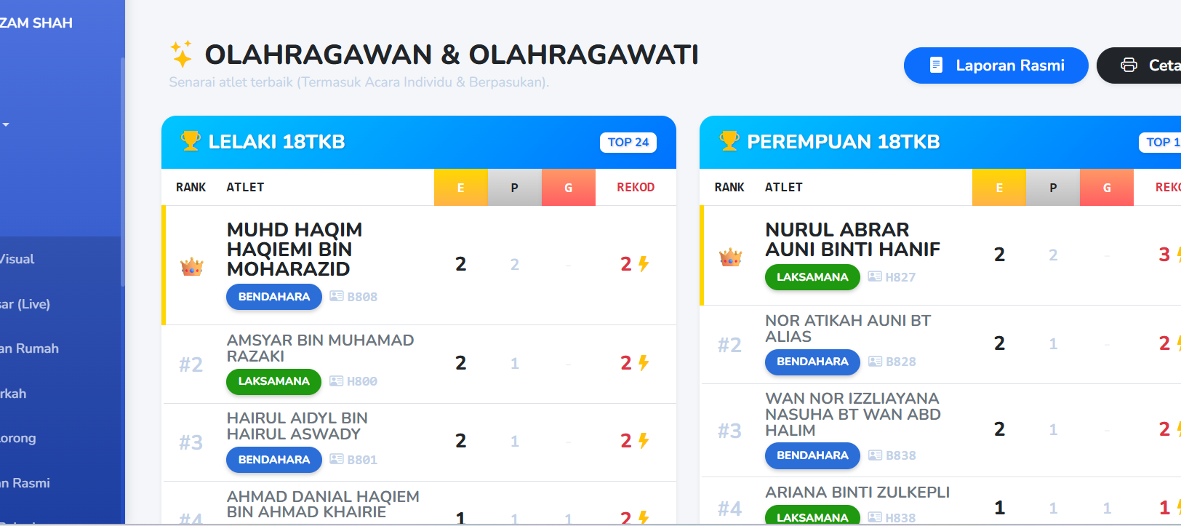Viewport: 1181px width, 526px height.
Task: Select athlete name AHMAD DANIAL HAQIEM
Action: pyautogui.click(x=323, y=504)
